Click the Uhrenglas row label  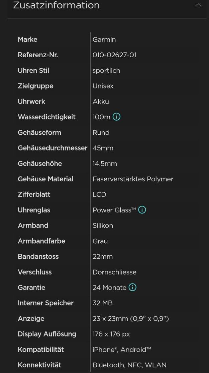click(34, 210)
